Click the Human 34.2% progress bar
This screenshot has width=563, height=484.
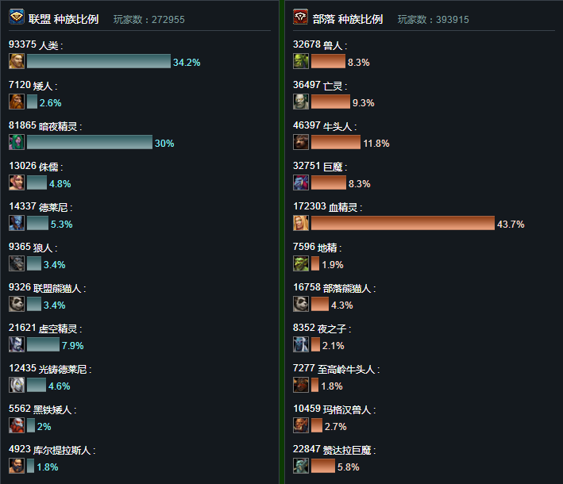coord(98,61)
